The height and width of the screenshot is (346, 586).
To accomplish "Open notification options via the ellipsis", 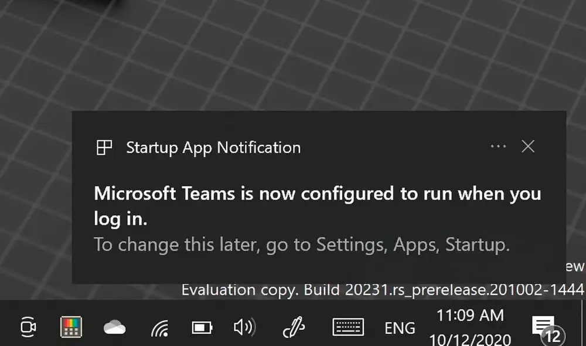I will [498, 147].
